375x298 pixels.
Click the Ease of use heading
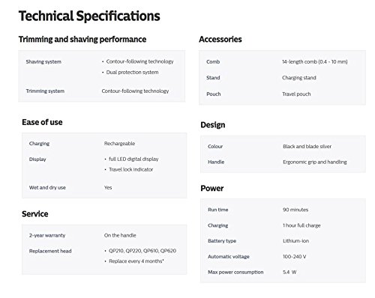(42, 122)
